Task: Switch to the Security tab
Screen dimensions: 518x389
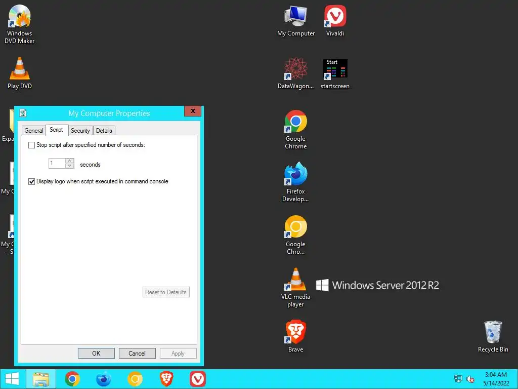Action: (x=80, y=130)
